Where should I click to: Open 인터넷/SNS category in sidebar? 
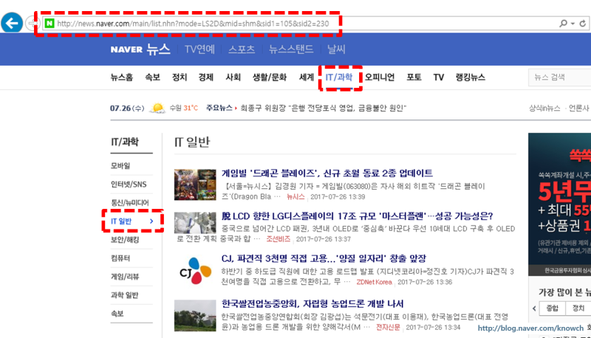tap(129, 184)
